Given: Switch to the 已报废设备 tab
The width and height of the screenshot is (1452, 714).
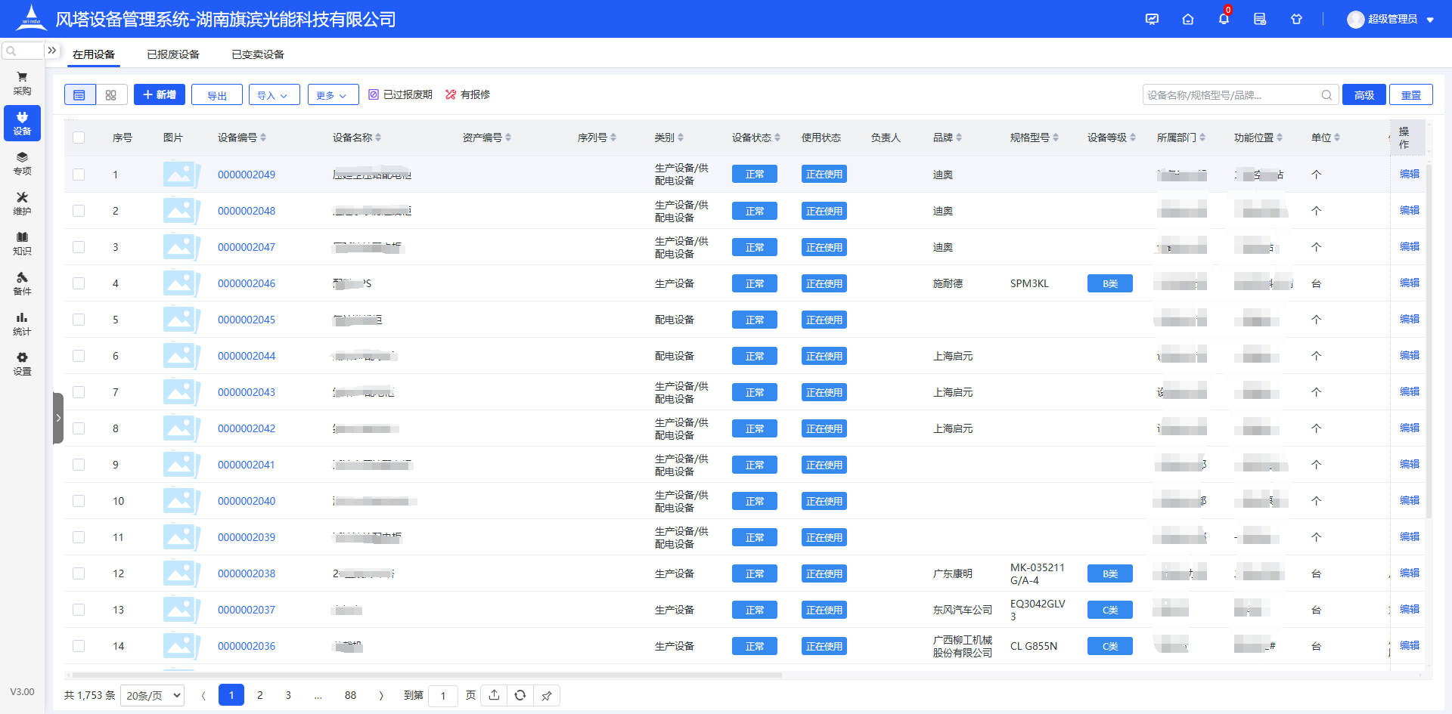Looking at the screenshot, I should point(173,54).
